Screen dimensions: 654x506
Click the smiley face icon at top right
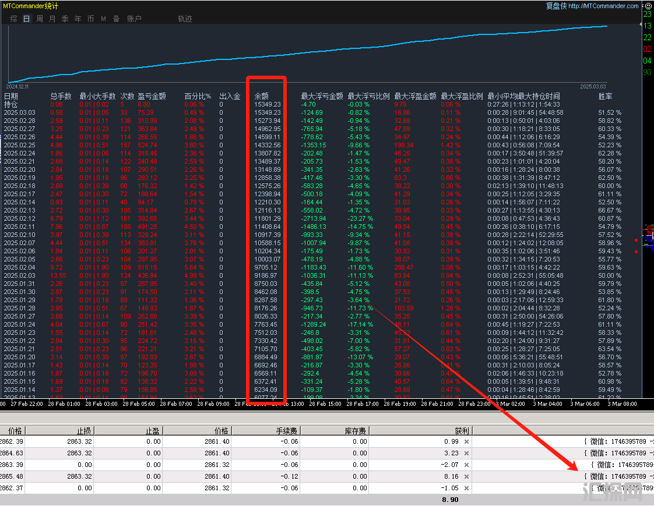(x=648, y=6)
